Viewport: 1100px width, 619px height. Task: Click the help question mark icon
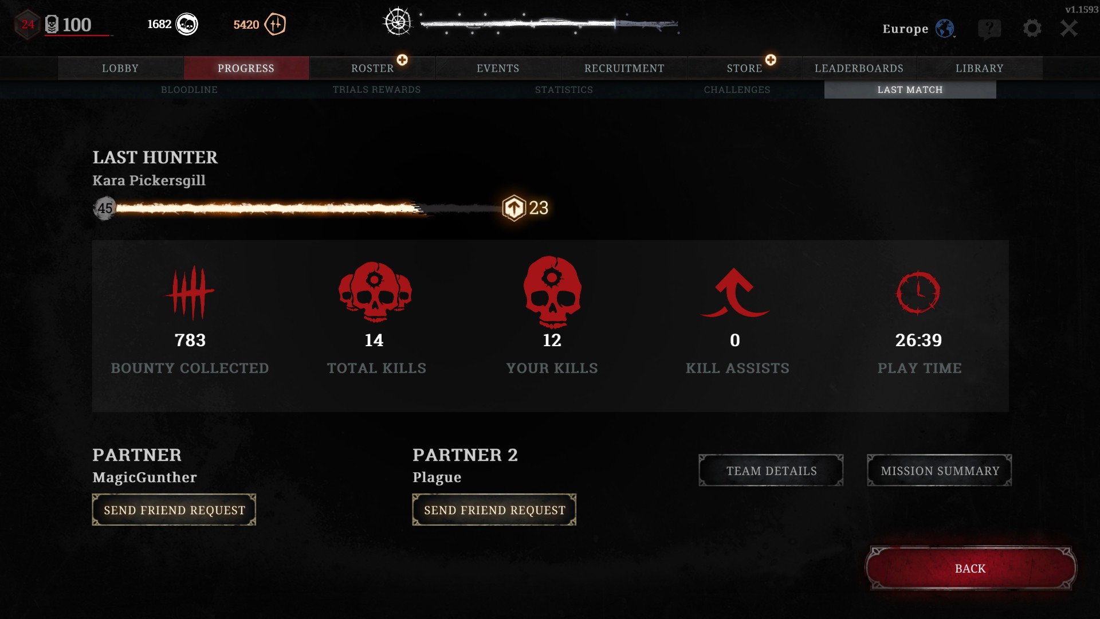[x=989, y=29]
